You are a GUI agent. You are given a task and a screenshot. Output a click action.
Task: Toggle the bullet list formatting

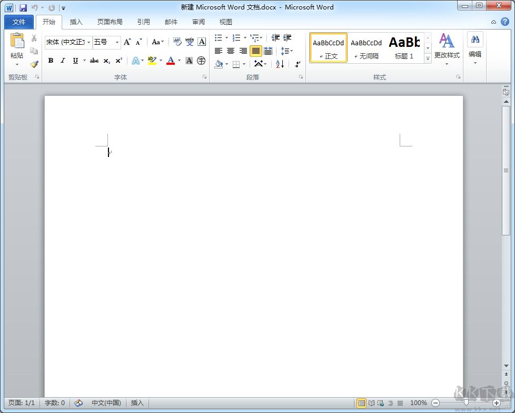pyautogui.click(x=219, y=38)
